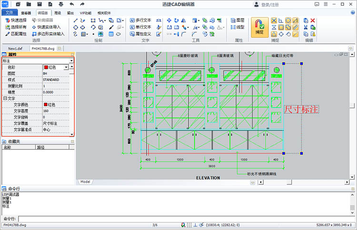
Task: Click the red 色彩 color swatch
Action: tap(46, 67)
